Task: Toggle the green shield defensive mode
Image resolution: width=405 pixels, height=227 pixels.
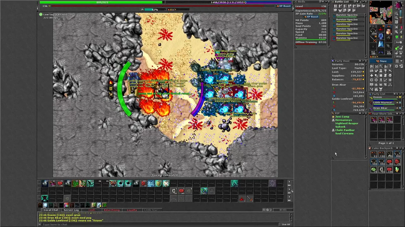Action: pos(396,37)
